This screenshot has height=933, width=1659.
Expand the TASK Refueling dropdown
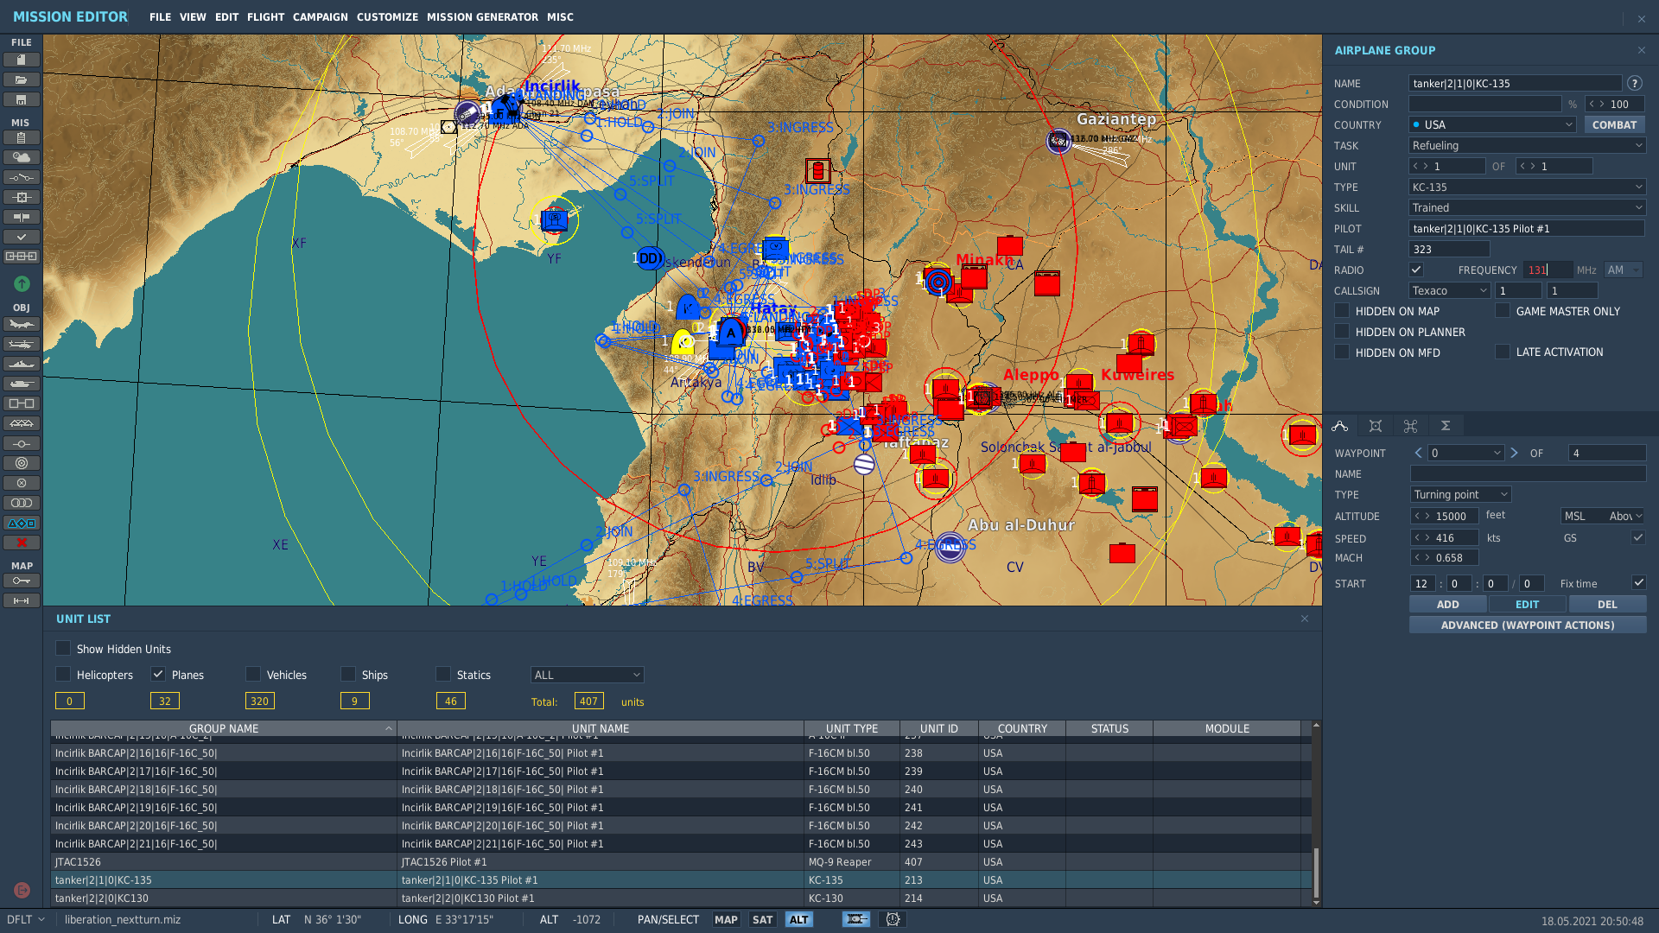point(1527,145)
